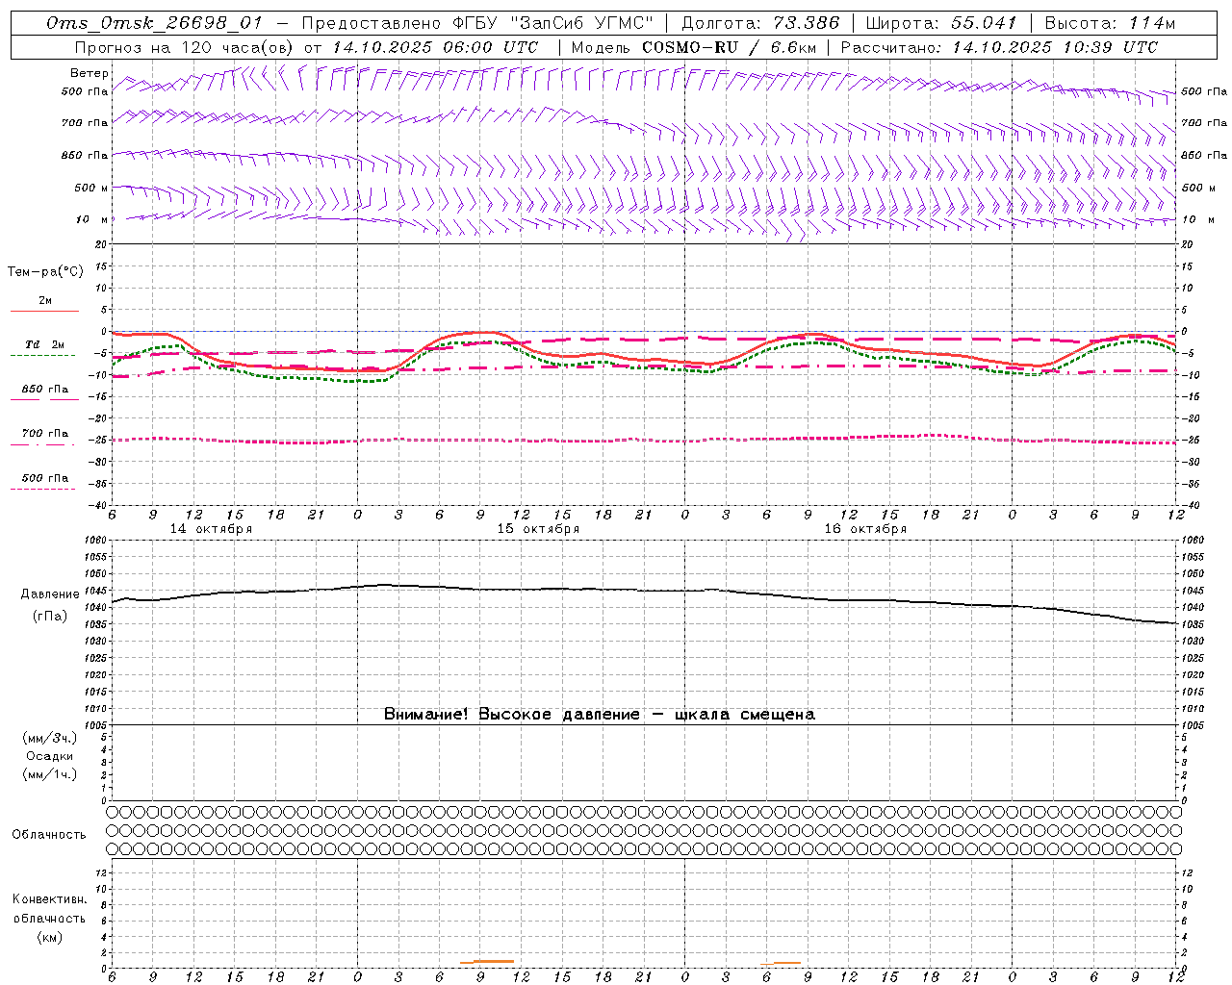Click the 16 октября date label

tap(865, 529)
